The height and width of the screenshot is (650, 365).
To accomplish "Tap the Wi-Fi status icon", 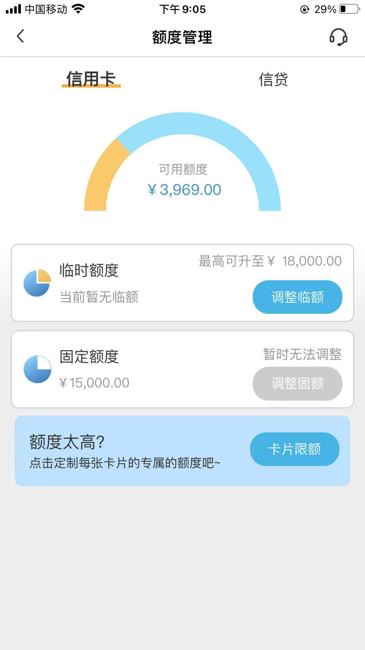I will (x=78, y=9).
